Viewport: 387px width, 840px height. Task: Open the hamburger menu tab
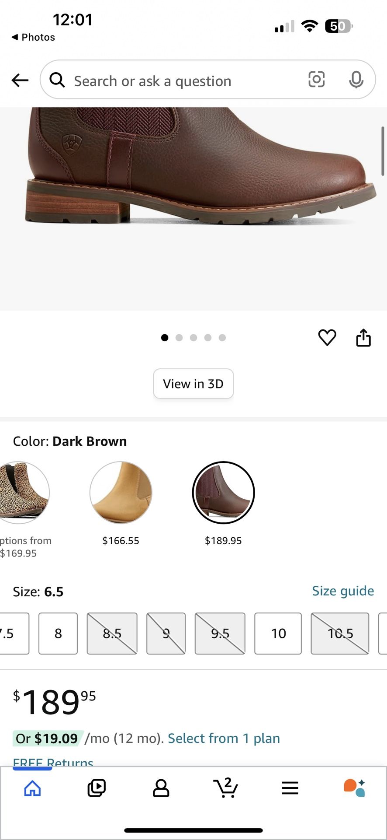[x=290, y=788]
